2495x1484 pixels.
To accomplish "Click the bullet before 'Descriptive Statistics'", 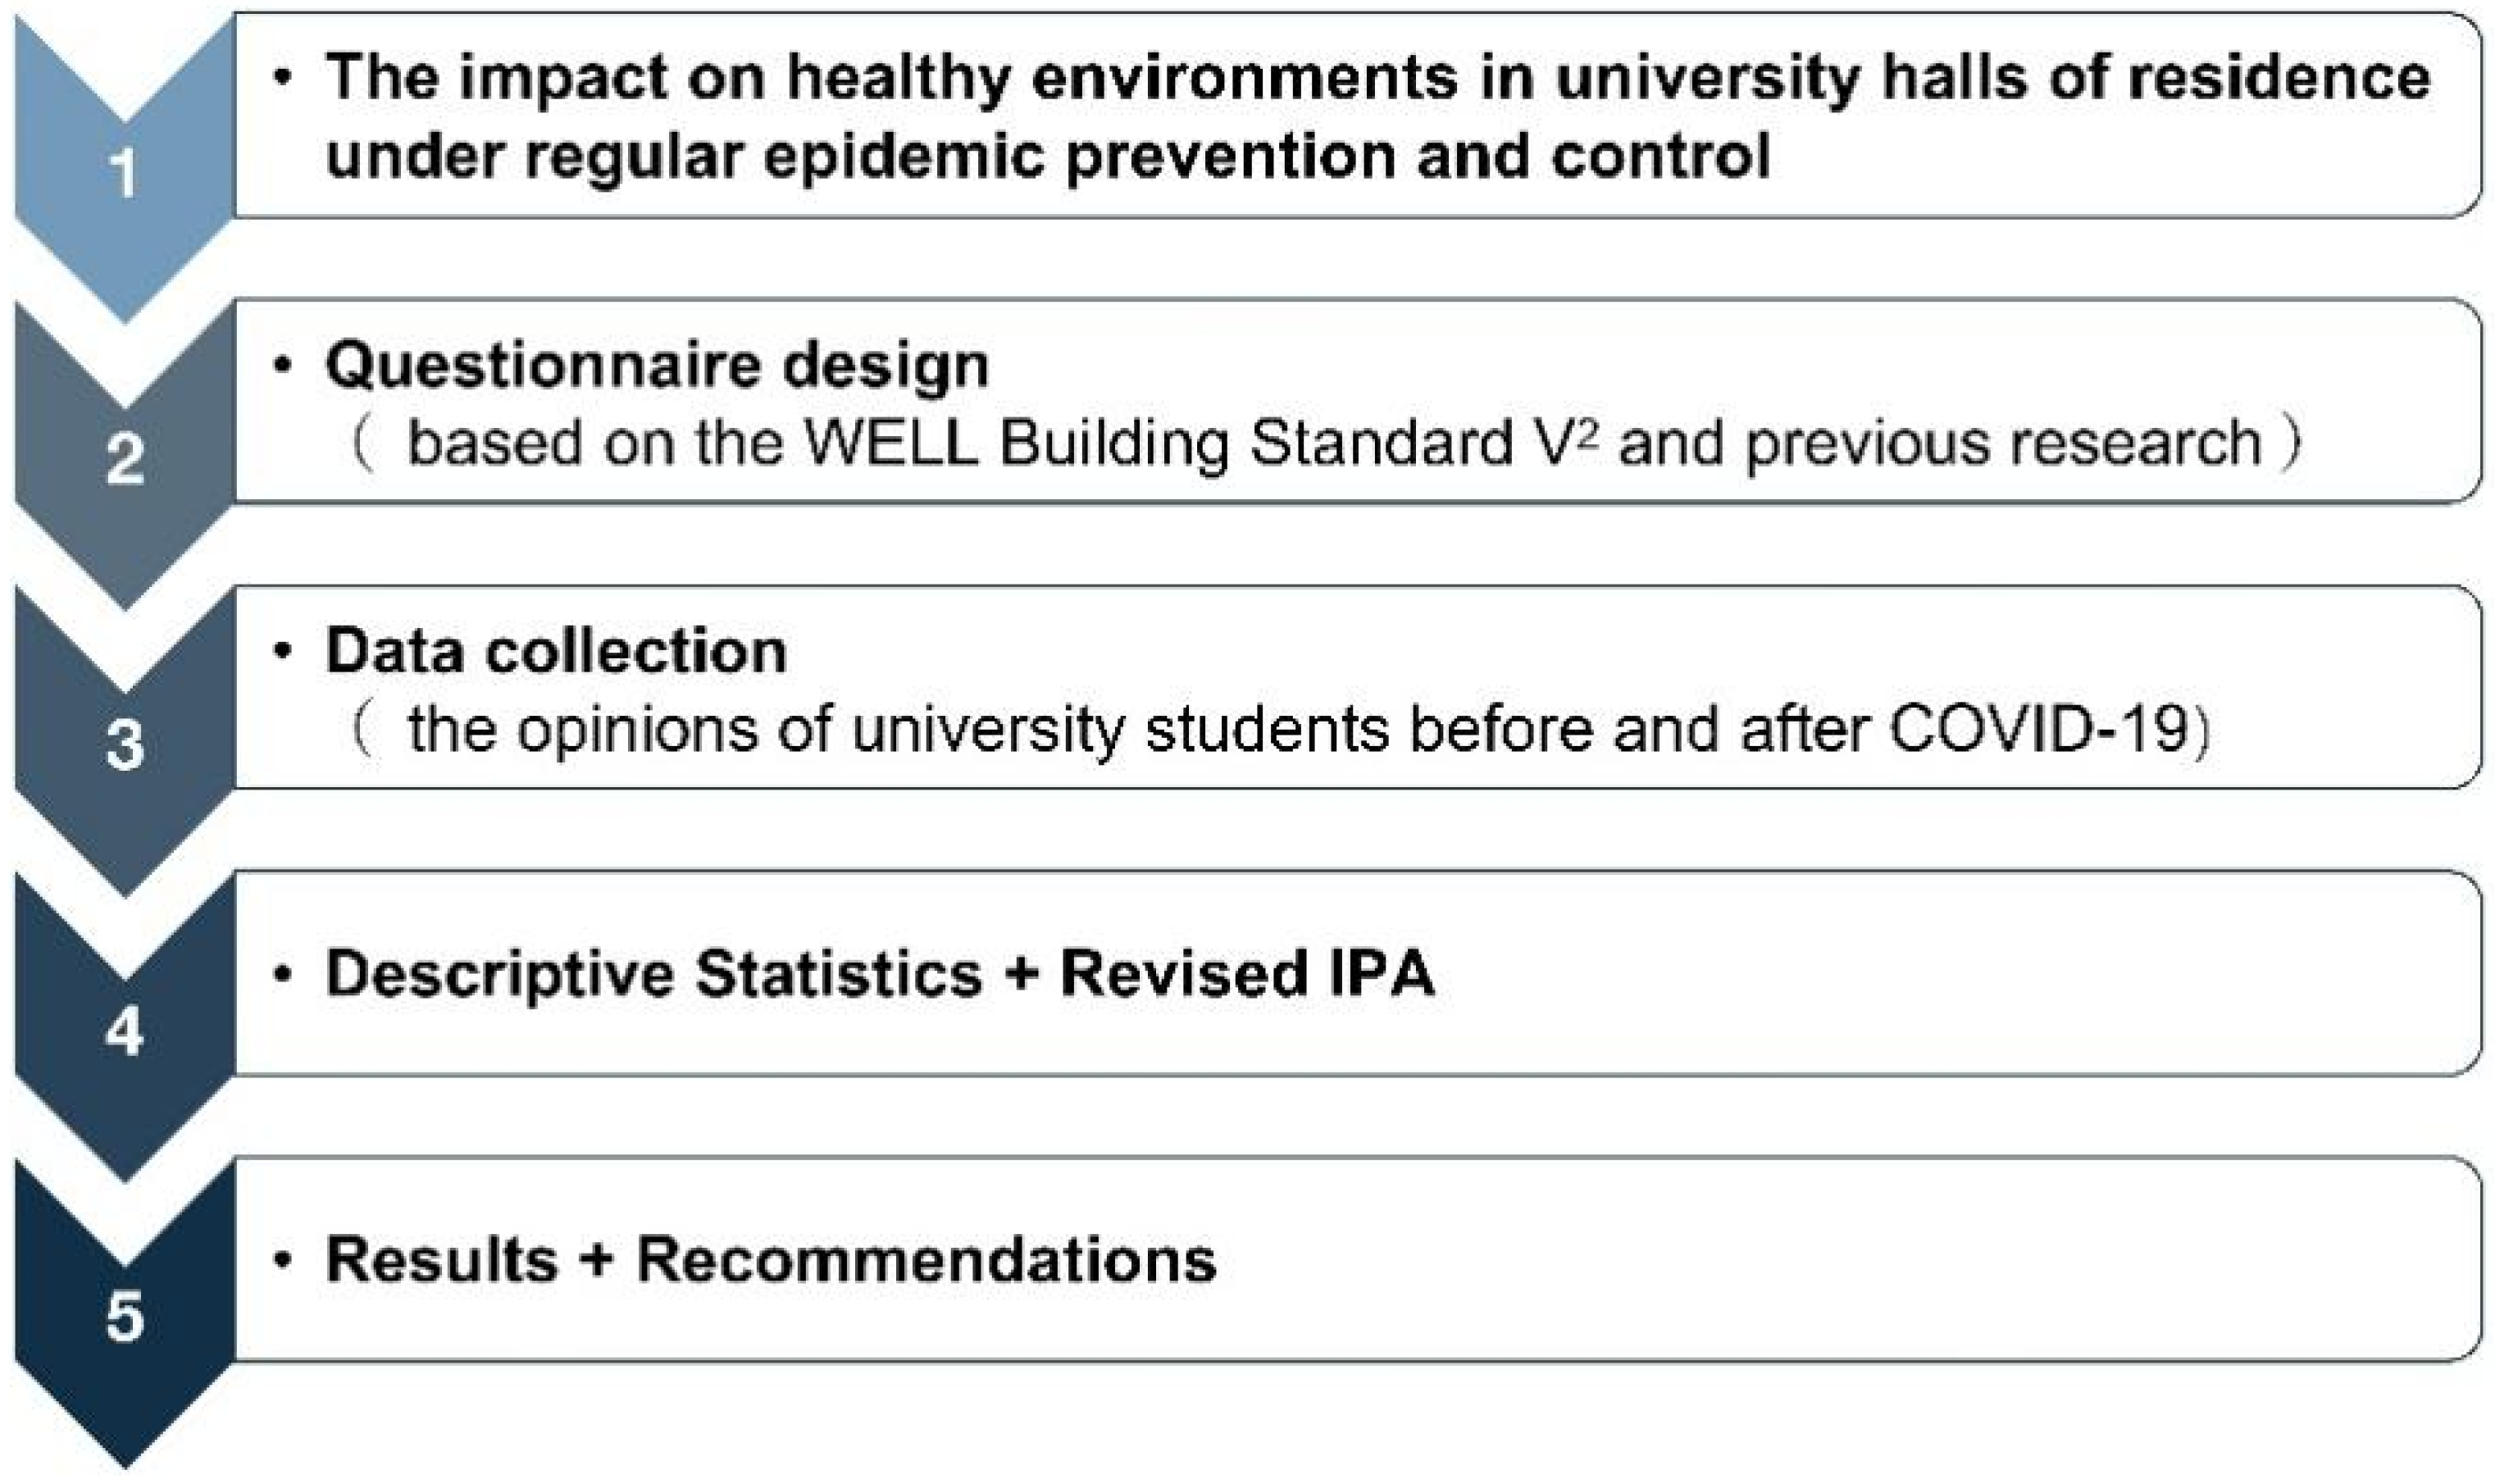I will pyautogui.click(x=283, y=973).
